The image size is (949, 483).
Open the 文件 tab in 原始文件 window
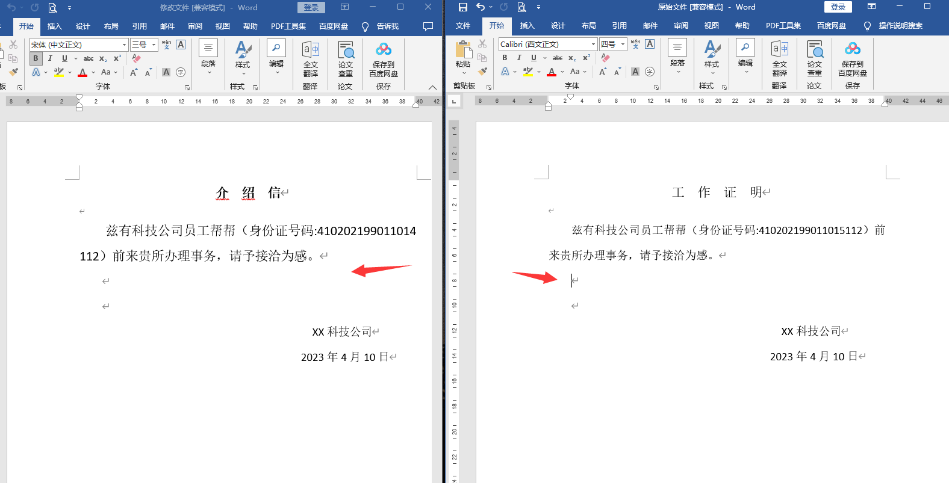coord(463,26)
